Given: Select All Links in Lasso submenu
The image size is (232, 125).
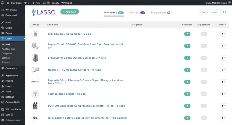Looking at the screenshot, I should pos(6,44).
